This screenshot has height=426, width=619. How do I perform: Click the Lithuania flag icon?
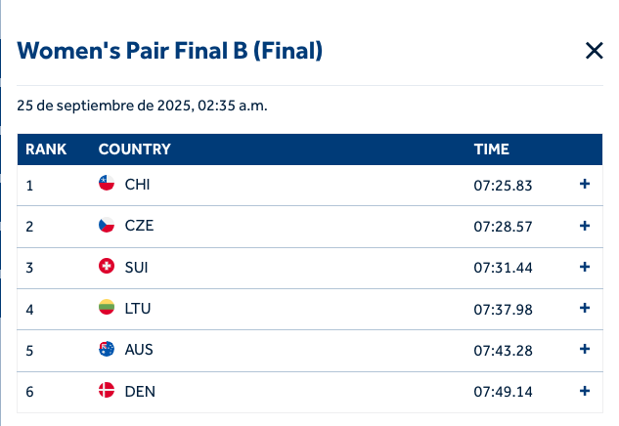click(108, 308)
